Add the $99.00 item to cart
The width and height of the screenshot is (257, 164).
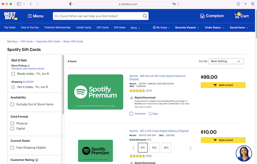click(x=223, y=85)
